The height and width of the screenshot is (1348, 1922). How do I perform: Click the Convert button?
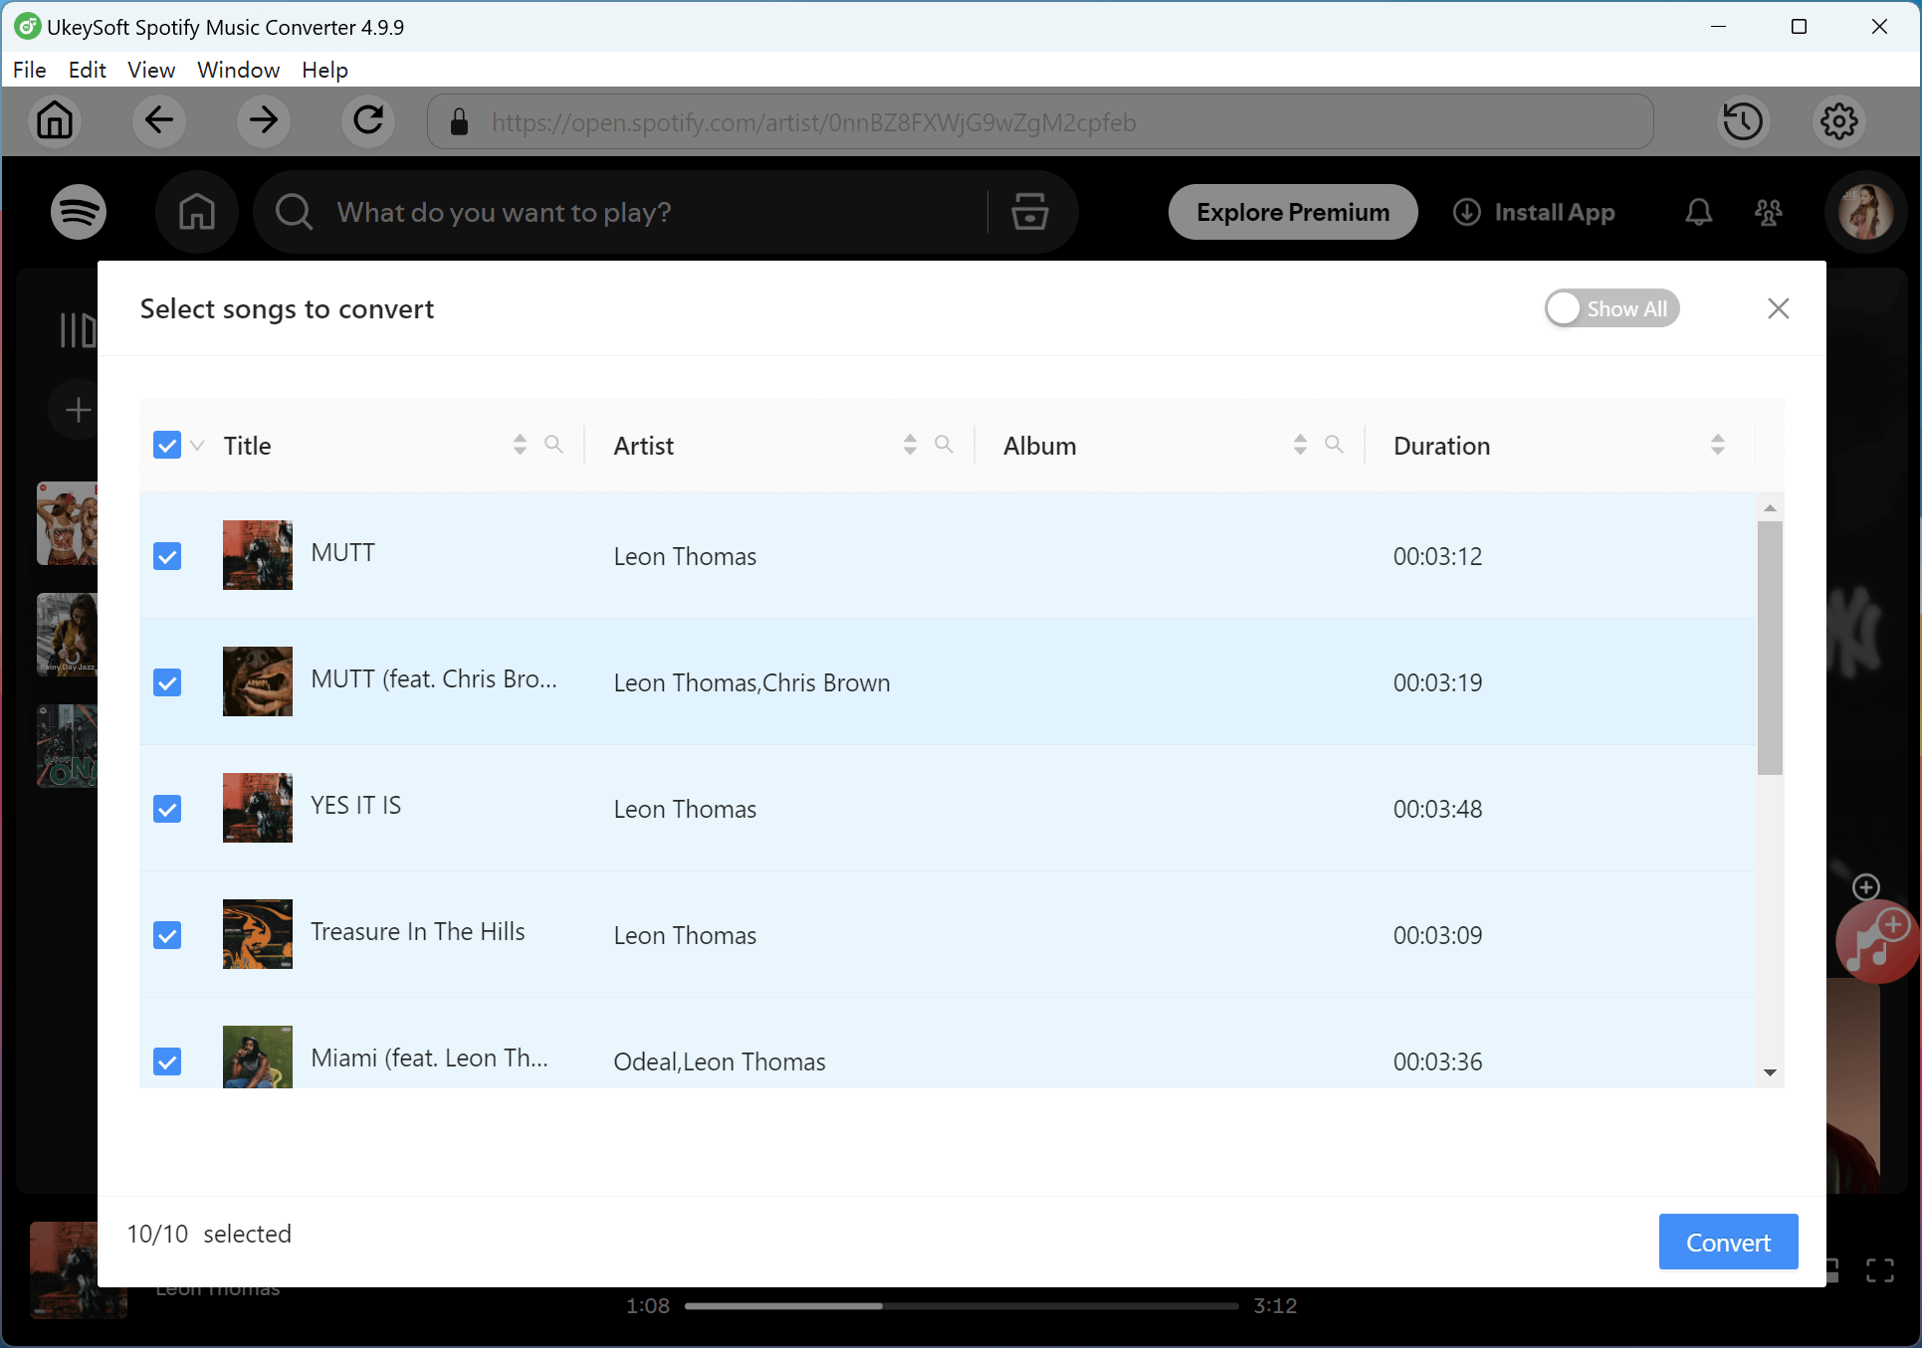coord(1728,1242)
